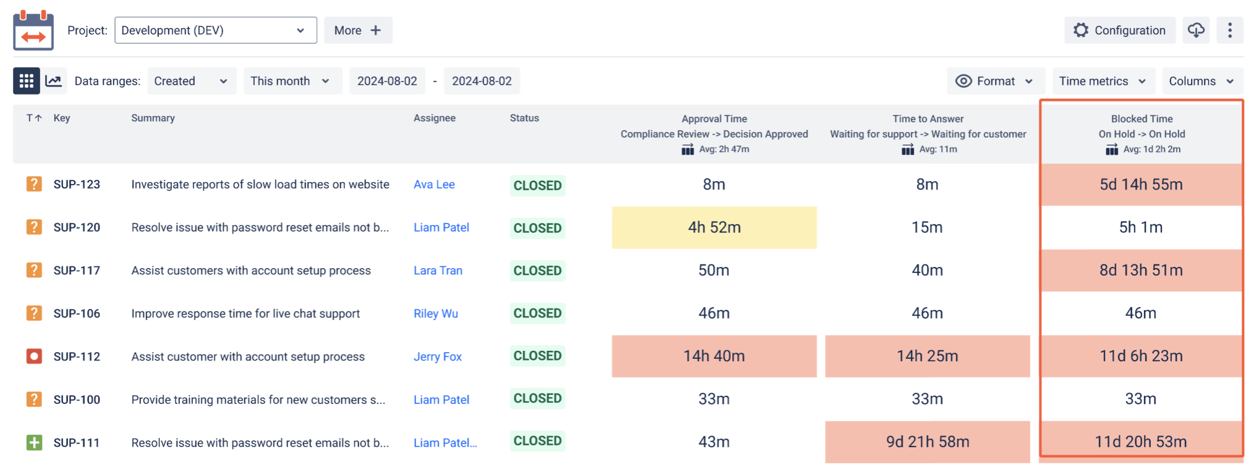Click the More plus button
Viewport: 1254px width, 467px height.
(x=358, y=30)
